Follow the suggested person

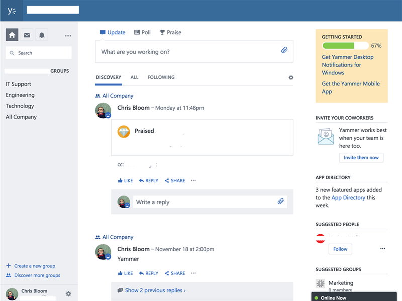(340, 249)
